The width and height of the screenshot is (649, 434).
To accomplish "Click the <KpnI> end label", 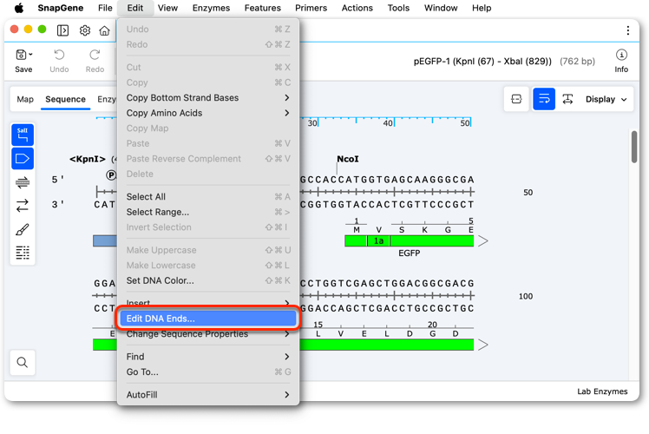I will click(88, 159).
